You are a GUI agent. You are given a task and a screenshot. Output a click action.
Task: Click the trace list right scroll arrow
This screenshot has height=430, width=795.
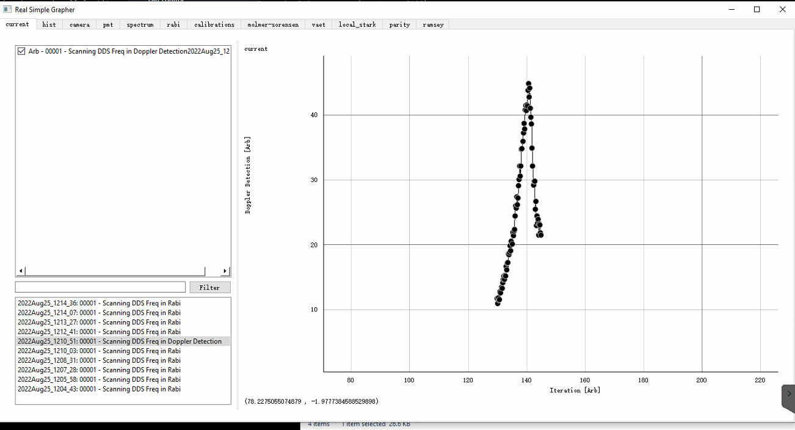pos(225,271)
